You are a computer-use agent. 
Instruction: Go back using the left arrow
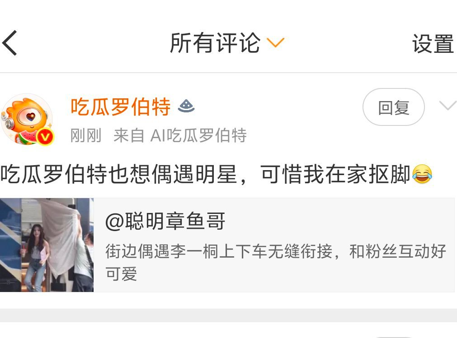click(9, 43)
